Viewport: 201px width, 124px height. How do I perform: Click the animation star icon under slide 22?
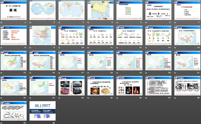coord(2,98)
